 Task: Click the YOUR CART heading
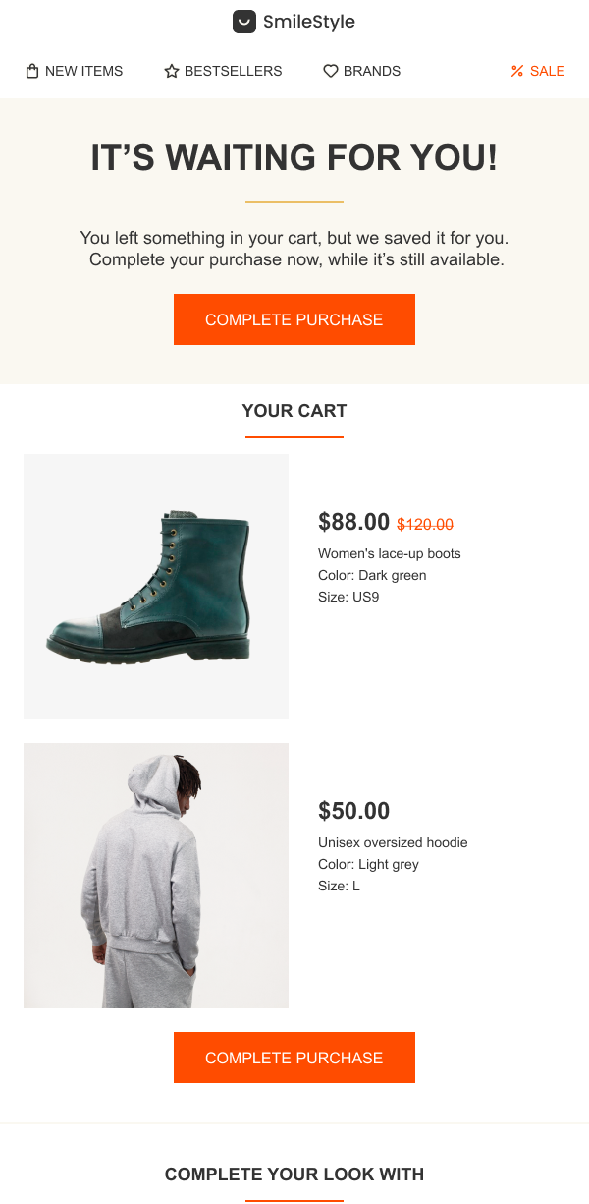(x=294, y=410)
